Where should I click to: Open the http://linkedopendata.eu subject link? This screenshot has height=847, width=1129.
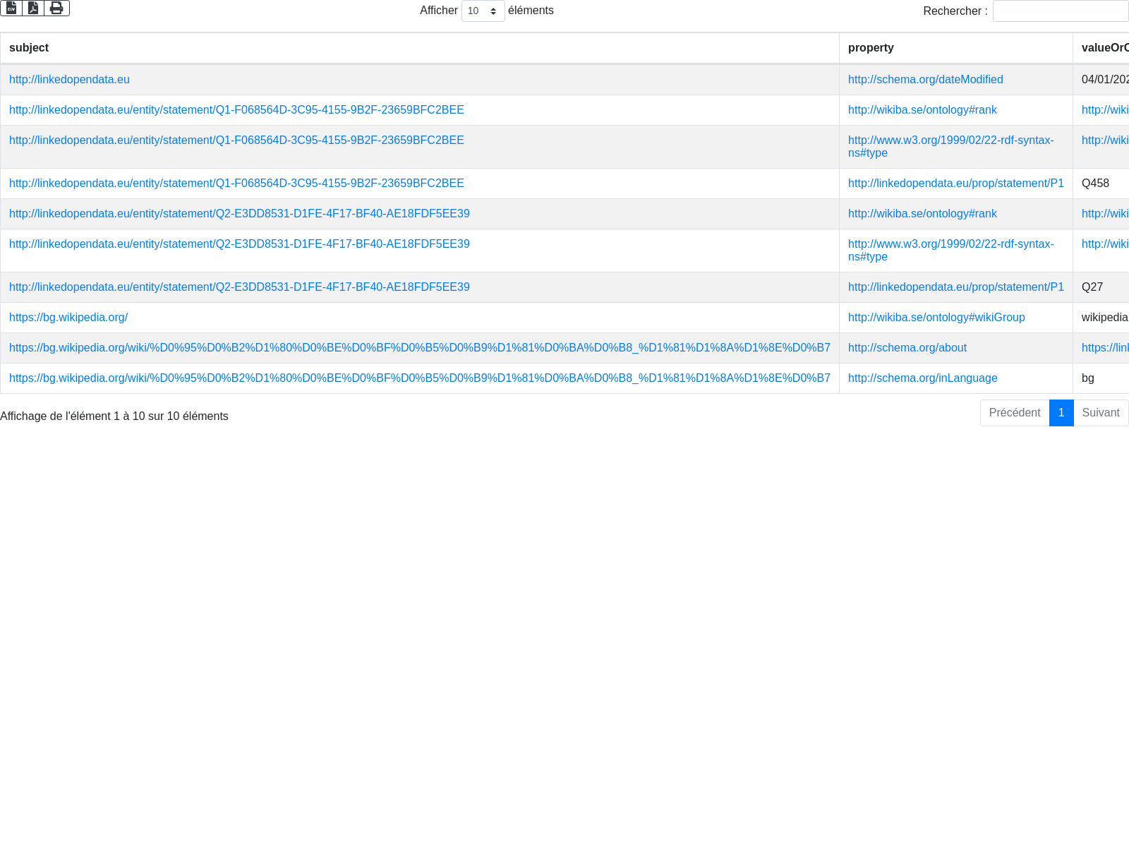click(69, 80)
